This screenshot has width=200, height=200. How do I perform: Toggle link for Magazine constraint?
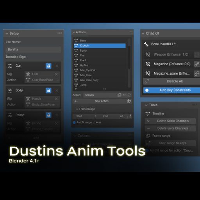pyautogui.click(x=197, y=64)
